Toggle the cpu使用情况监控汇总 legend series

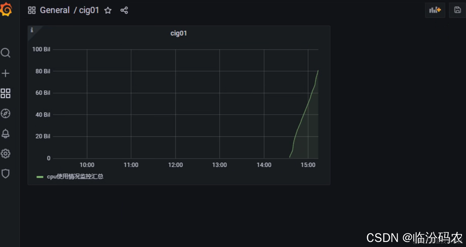click(75, 177)
